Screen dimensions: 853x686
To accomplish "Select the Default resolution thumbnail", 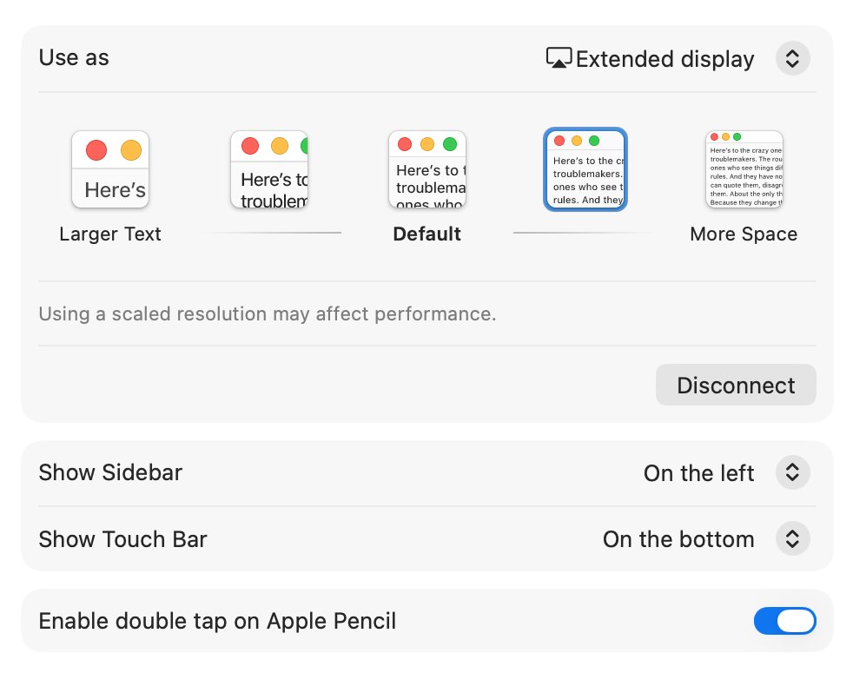I will [427, 169].
